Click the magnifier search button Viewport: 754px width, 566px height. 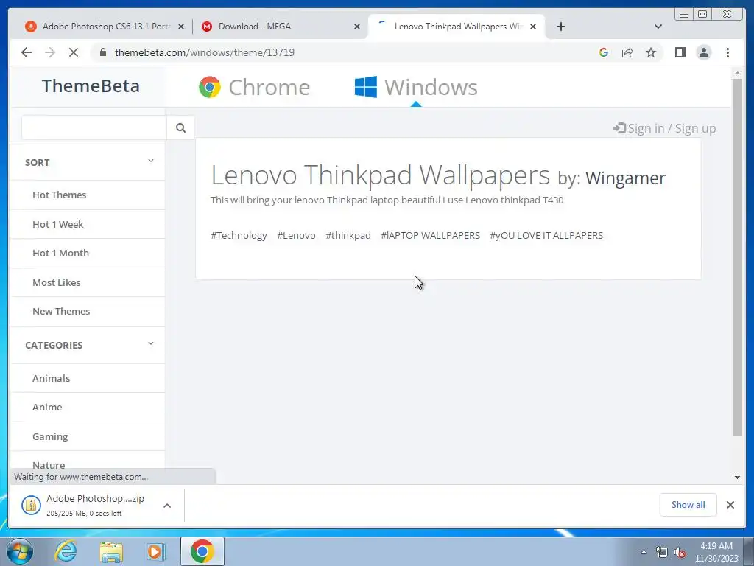click(x=181, y=127)
